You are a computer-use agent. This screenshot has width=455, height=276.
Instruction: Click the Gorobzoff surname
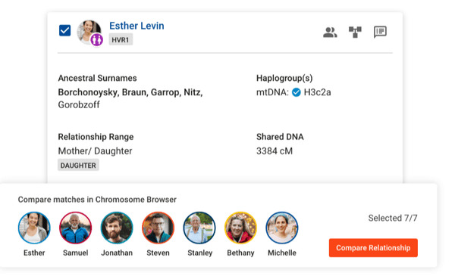tap(79, 105)
